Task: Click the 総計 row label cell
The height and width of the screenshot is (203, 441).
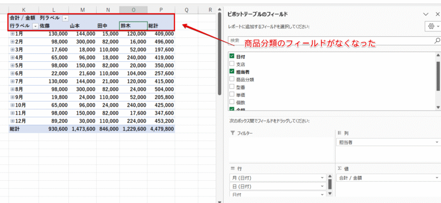Action: pyautogui.click(x=24, y=129)
